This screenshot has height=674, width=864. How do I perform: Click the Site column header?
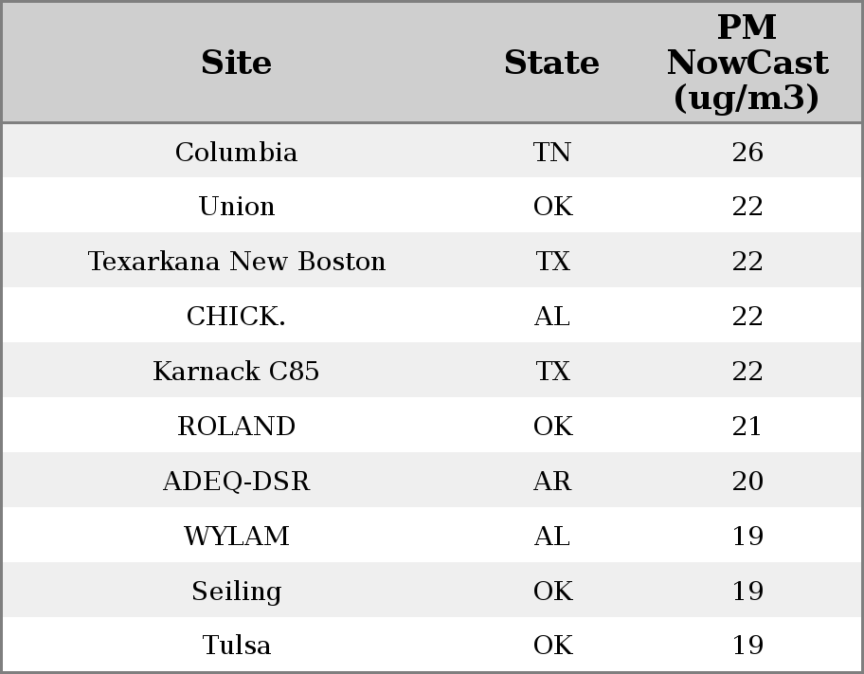click(237, 63)
